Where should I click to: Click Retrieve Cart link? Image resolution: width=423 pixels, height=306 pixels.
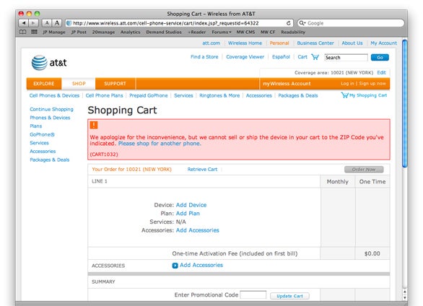point(202,170)
